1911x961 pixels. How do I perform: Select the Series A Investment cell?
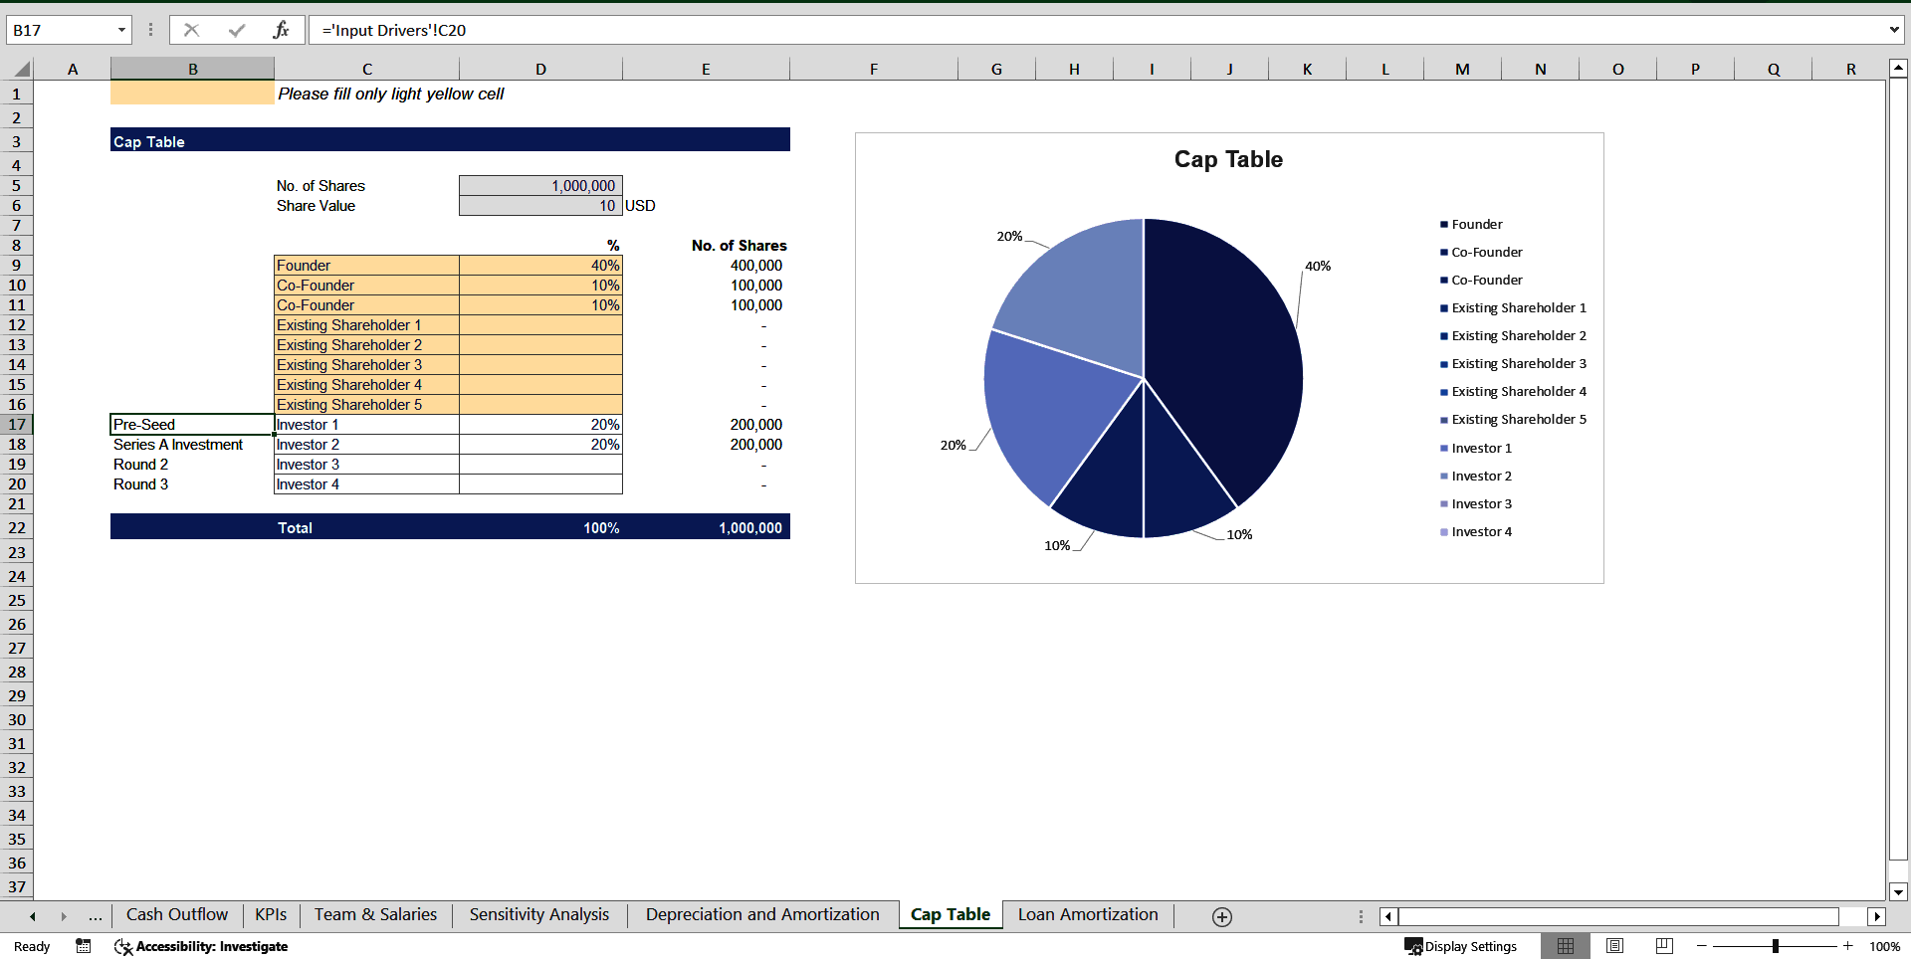pos(192,445)
